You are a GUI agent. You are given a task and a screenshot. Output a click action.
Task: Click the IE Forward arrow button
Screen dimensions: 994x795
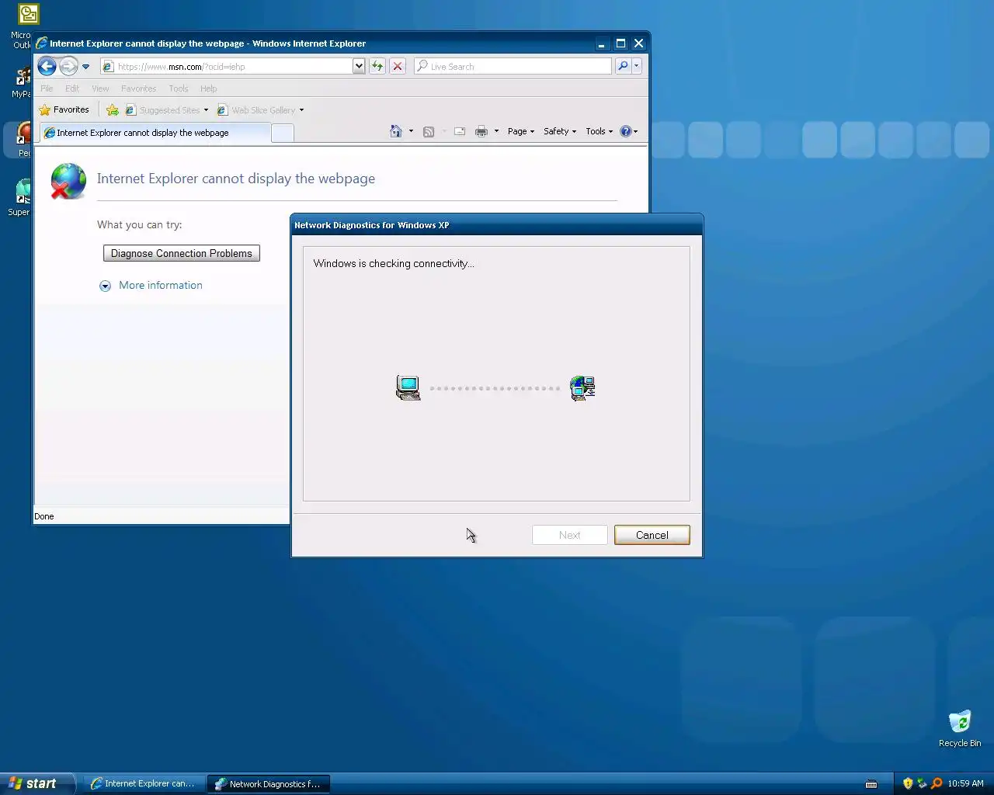click(68, 67)
